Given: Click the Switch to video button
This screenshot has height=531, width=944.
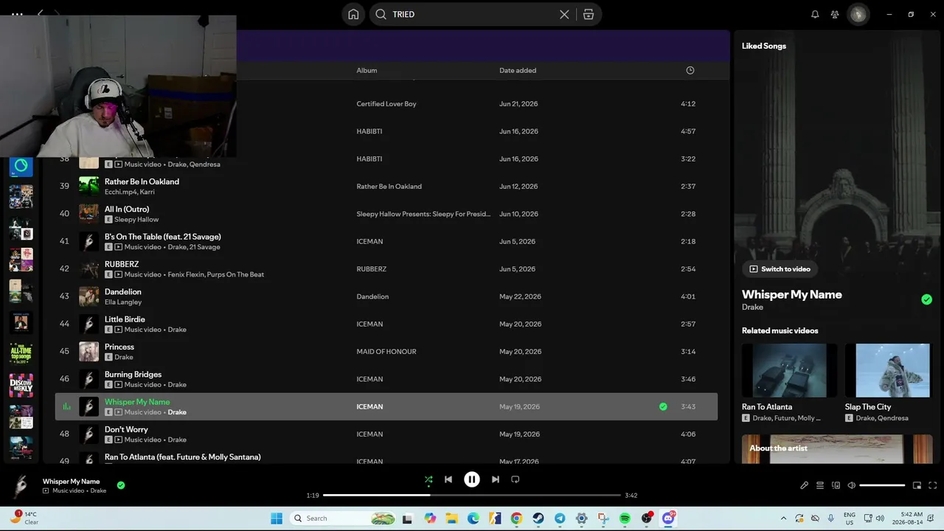Looking at the screenshot, I should (x=780, y=269).
